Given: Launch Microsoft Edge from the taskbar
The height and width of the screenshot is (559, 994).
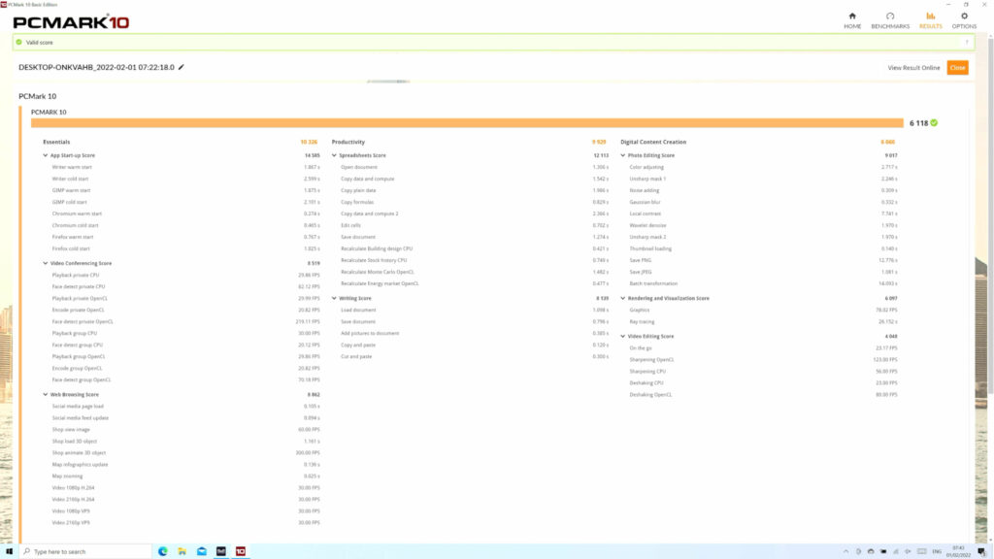Looking at the screenshot, I should 163,551.
